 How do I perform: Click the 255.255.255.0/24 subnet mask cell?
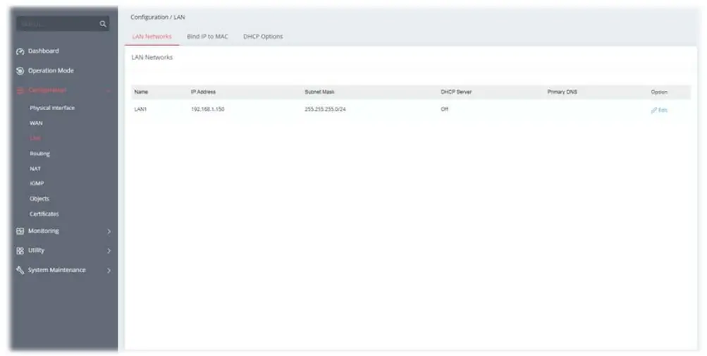click(x=325, y=110)
